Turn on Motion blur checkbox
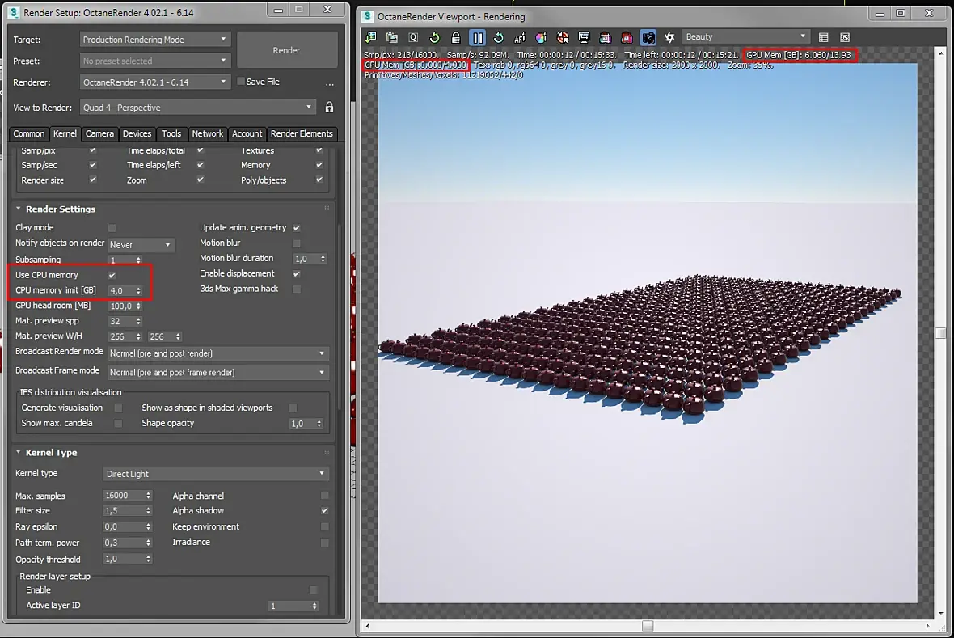 297,243
